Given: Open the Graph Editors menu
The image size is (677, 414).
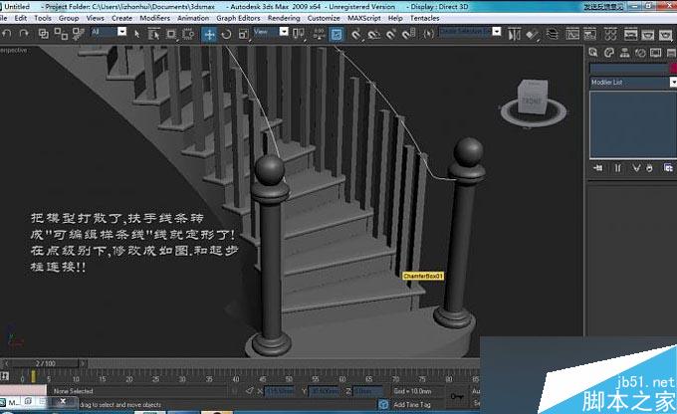Looking at the screenshot, I should pyautogui.click(x=238, y=18).
